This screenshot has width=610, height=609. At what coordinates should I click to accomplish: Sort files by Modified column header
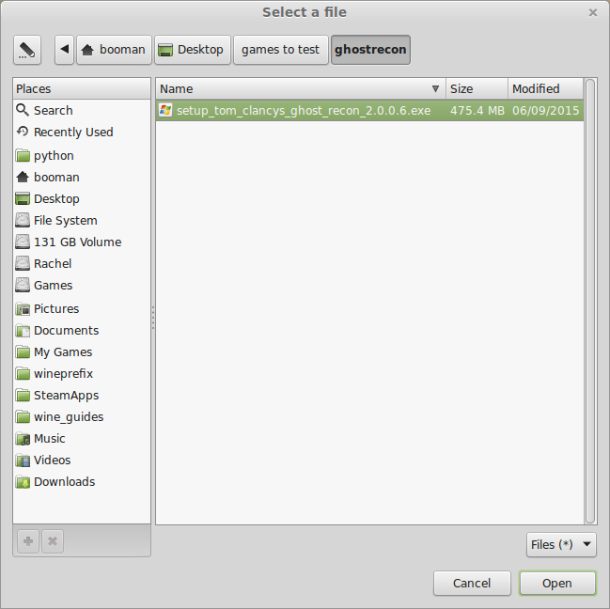(x=546, y=88)
